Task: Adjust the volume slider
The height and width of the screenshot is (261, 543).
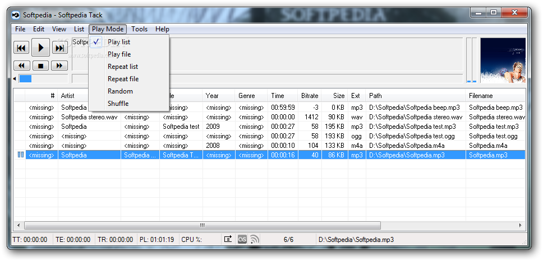Action: [x=43, y=79]
